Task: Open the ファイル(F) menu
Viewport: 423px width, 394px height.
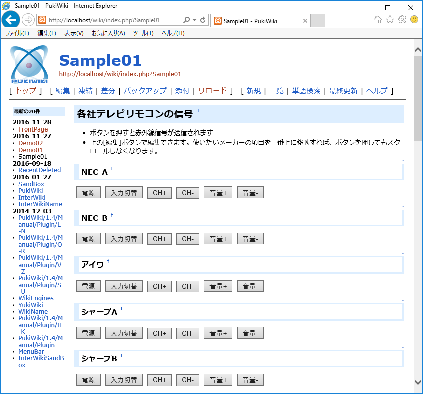Action: pos(17,33)
